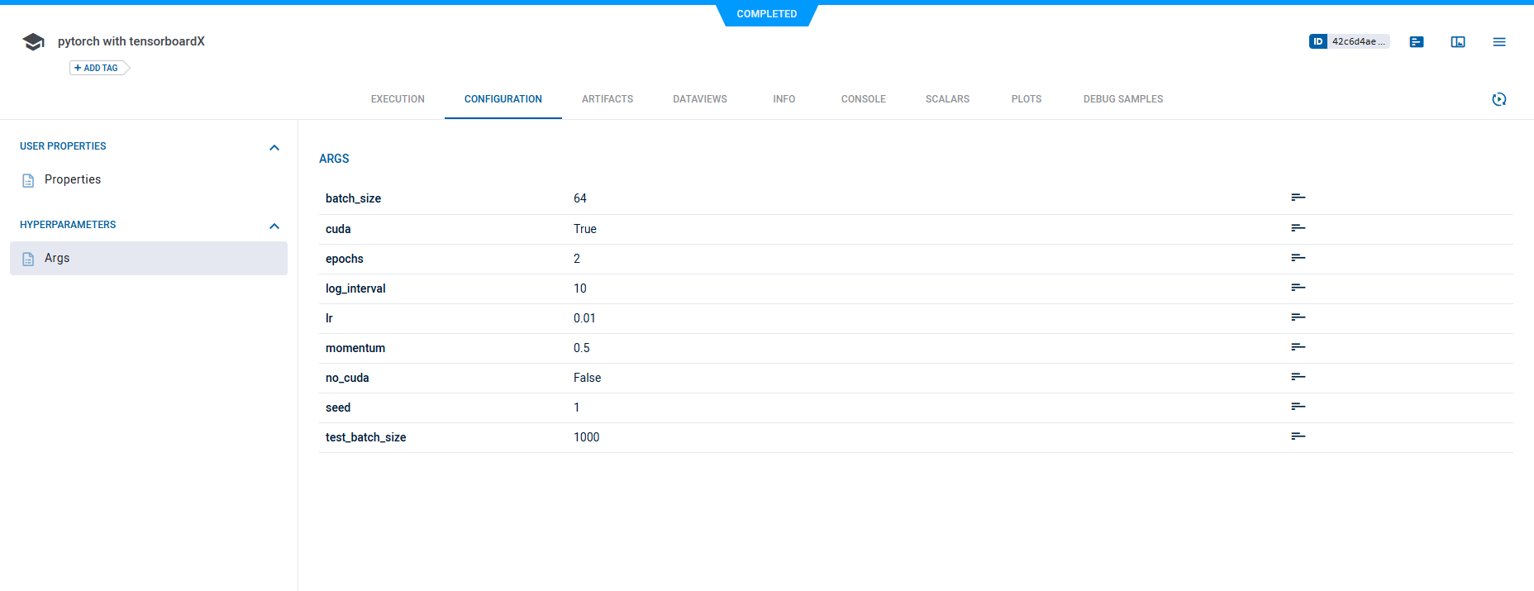Click the description icon for epochs row

(x=1298, y=258)
